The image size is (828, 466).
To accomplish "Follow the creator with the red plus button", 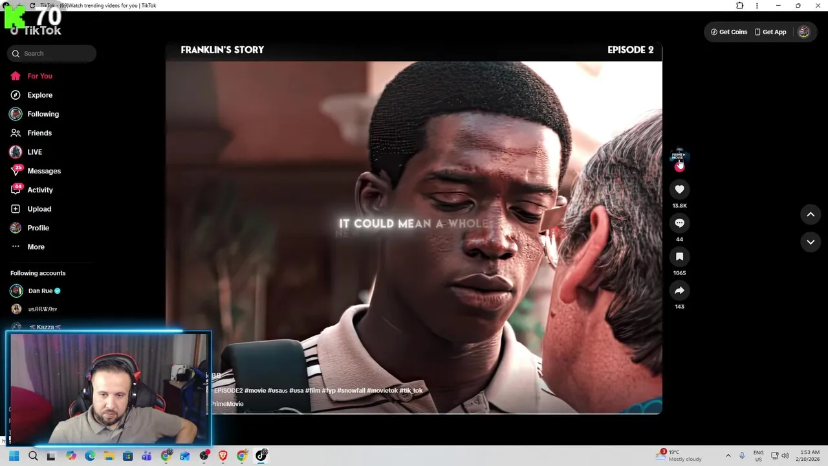I will coord(679,167).
